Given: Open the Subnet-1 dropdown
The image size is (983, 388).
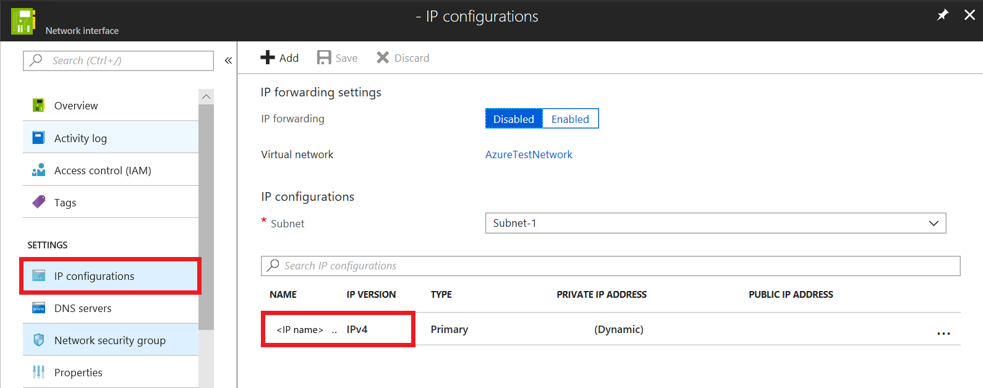Looking at the screenshot, I should click(x=715, y=223).
